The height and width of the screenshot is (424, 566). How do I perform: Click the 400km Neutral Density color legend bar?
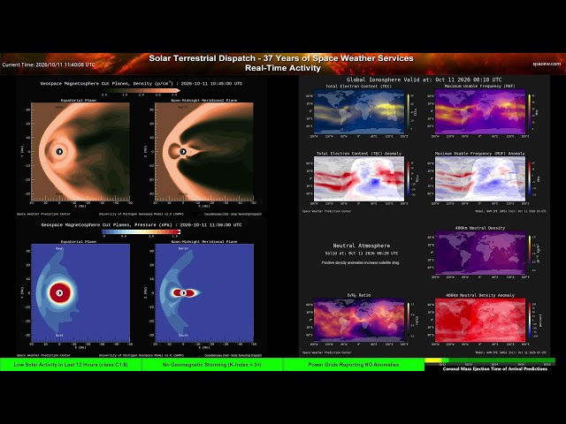[x=530, y=254]
